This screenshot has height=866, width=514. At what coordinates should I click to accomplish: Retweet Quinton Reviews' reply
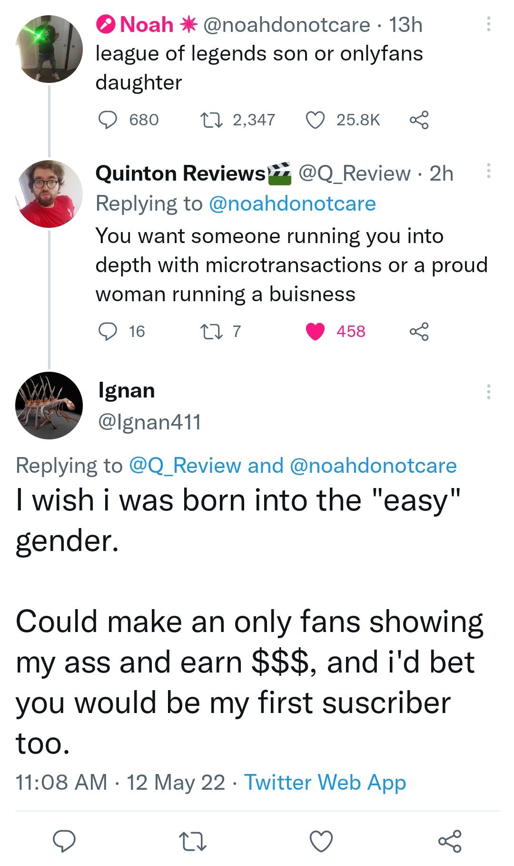211,331
